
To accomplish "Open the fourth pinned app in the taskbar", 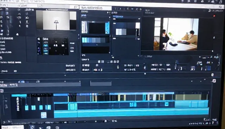I will pos(57,128).
